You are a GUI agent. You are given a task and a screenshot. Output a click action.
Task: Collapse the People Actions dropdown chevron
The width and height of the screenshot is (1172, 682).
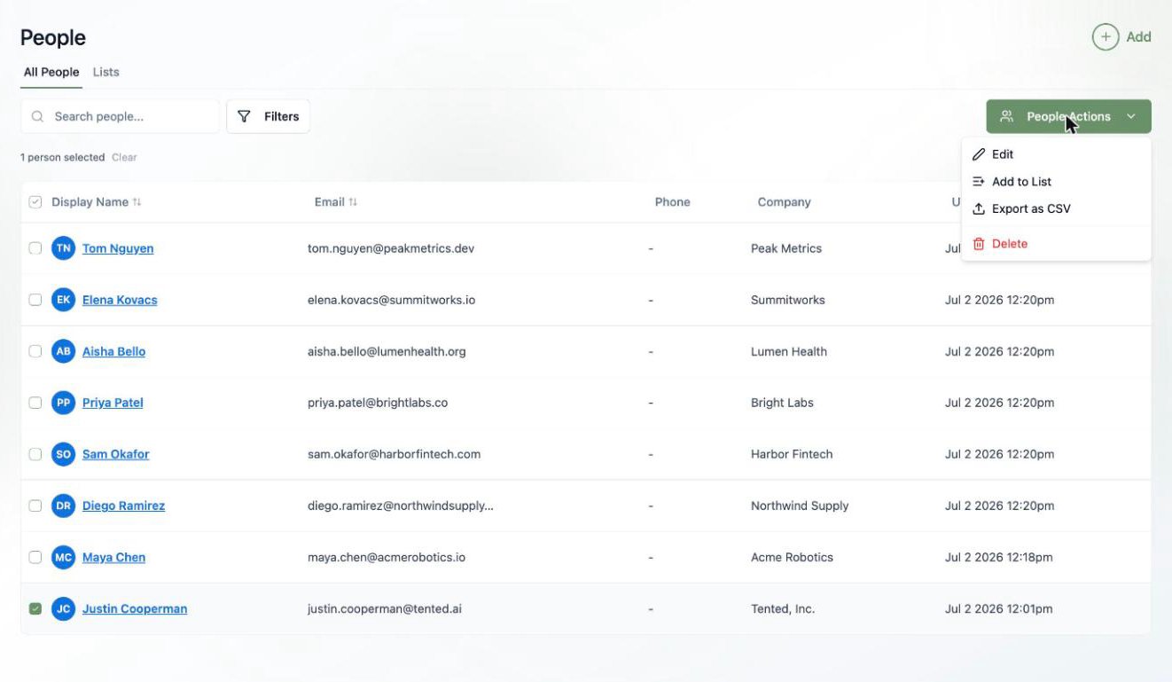1131,116
